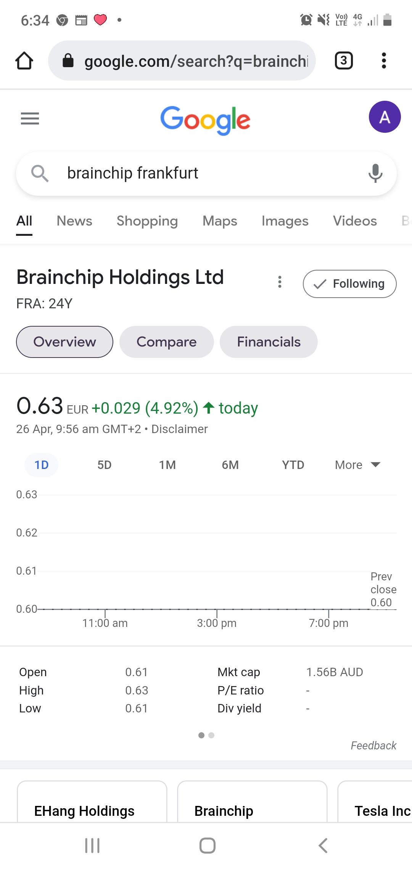Toggle the Following button for Brainchip
The width and height of the screenshot is (412, 870).
tap(349, 284)
